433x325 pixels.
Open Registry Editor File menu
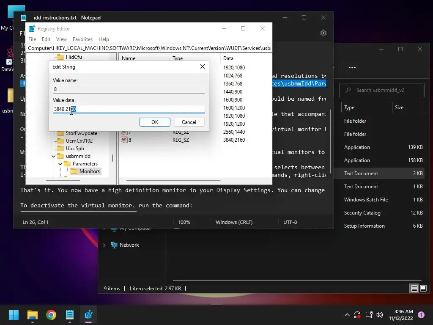point(32,39)
